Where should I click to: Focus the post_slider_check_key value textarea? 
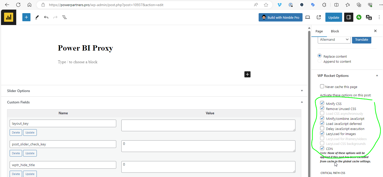pyautogui.click(x=208, y=146)
